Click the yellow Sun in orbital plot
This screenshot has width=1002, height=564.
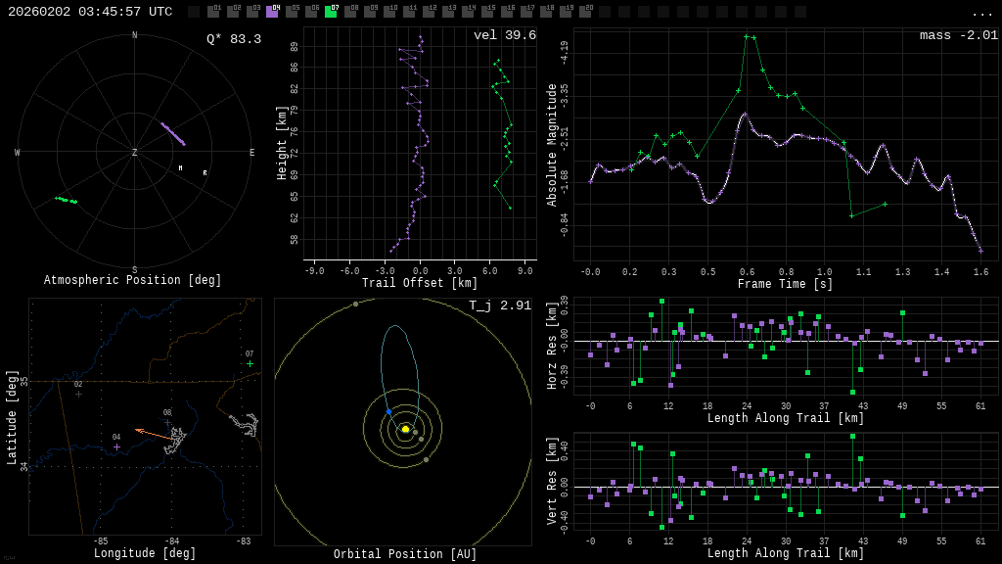coord(405,429)
